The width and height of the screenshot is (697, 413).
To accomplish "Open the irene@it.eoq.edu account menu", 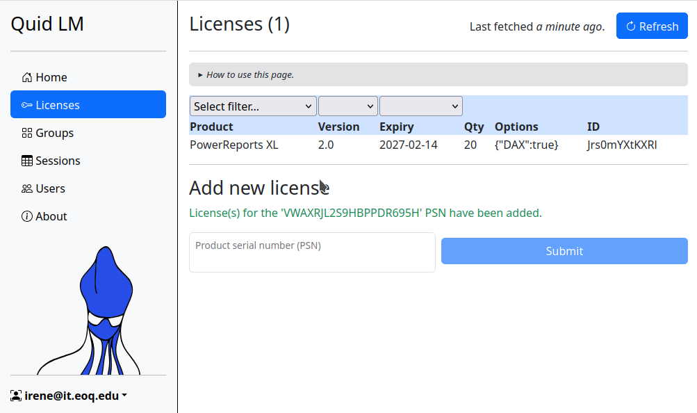I will pos(69,396).
